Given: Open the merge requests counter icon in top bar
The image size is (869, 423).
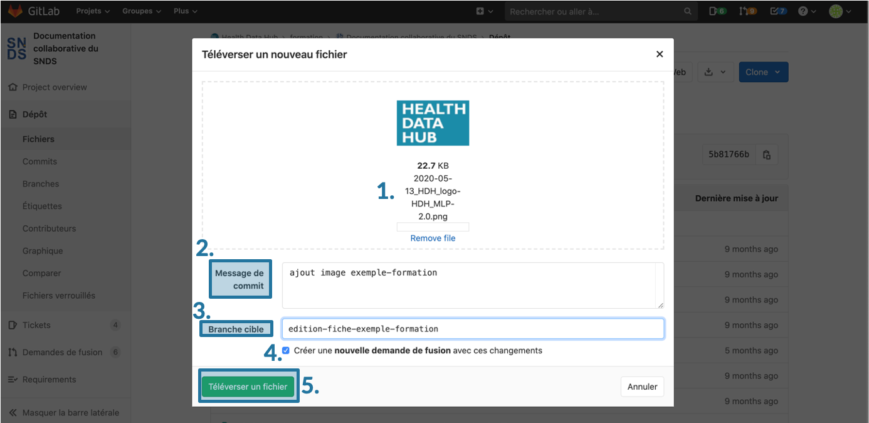Looking at the screenshot, I should [747, 11].
